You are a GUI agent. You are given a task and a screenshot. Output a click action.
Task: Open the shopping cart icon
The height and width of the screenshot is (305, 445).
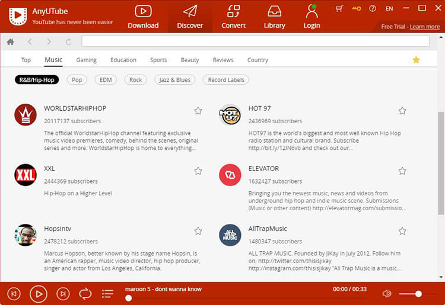click(339, 8)
